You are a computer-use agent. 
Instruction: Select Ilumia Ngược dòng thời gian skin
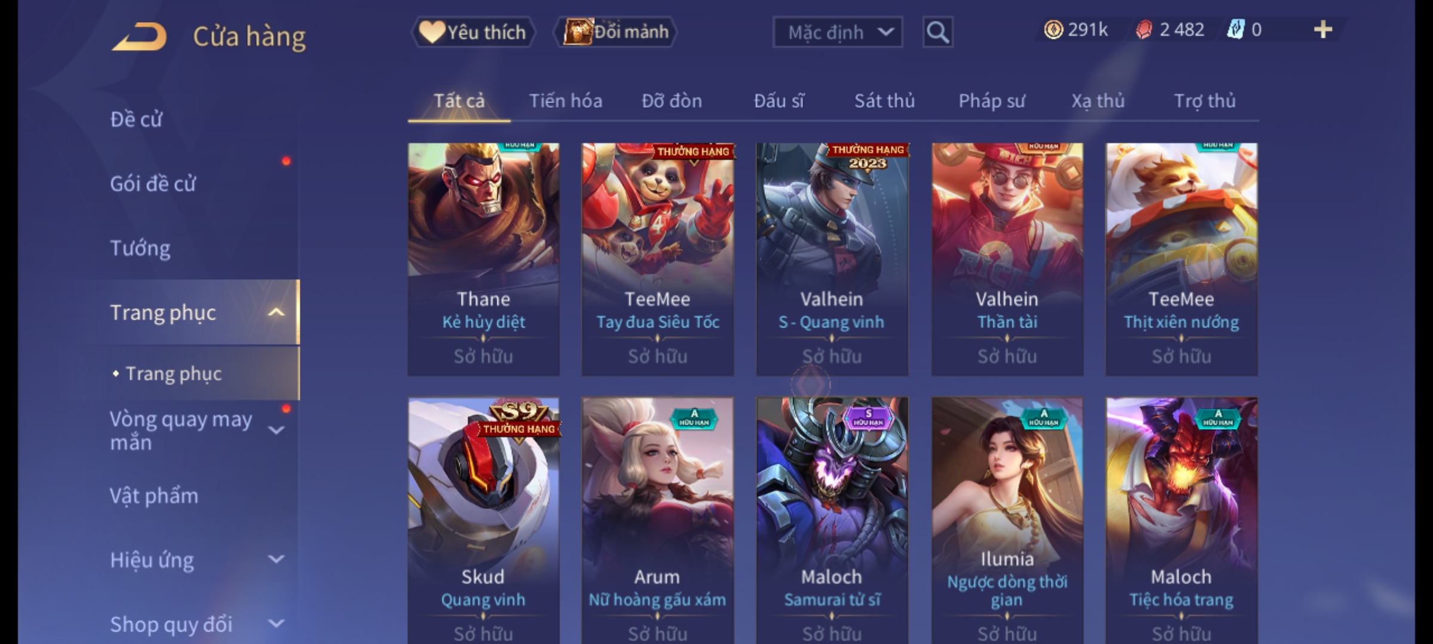[1007, 520]
